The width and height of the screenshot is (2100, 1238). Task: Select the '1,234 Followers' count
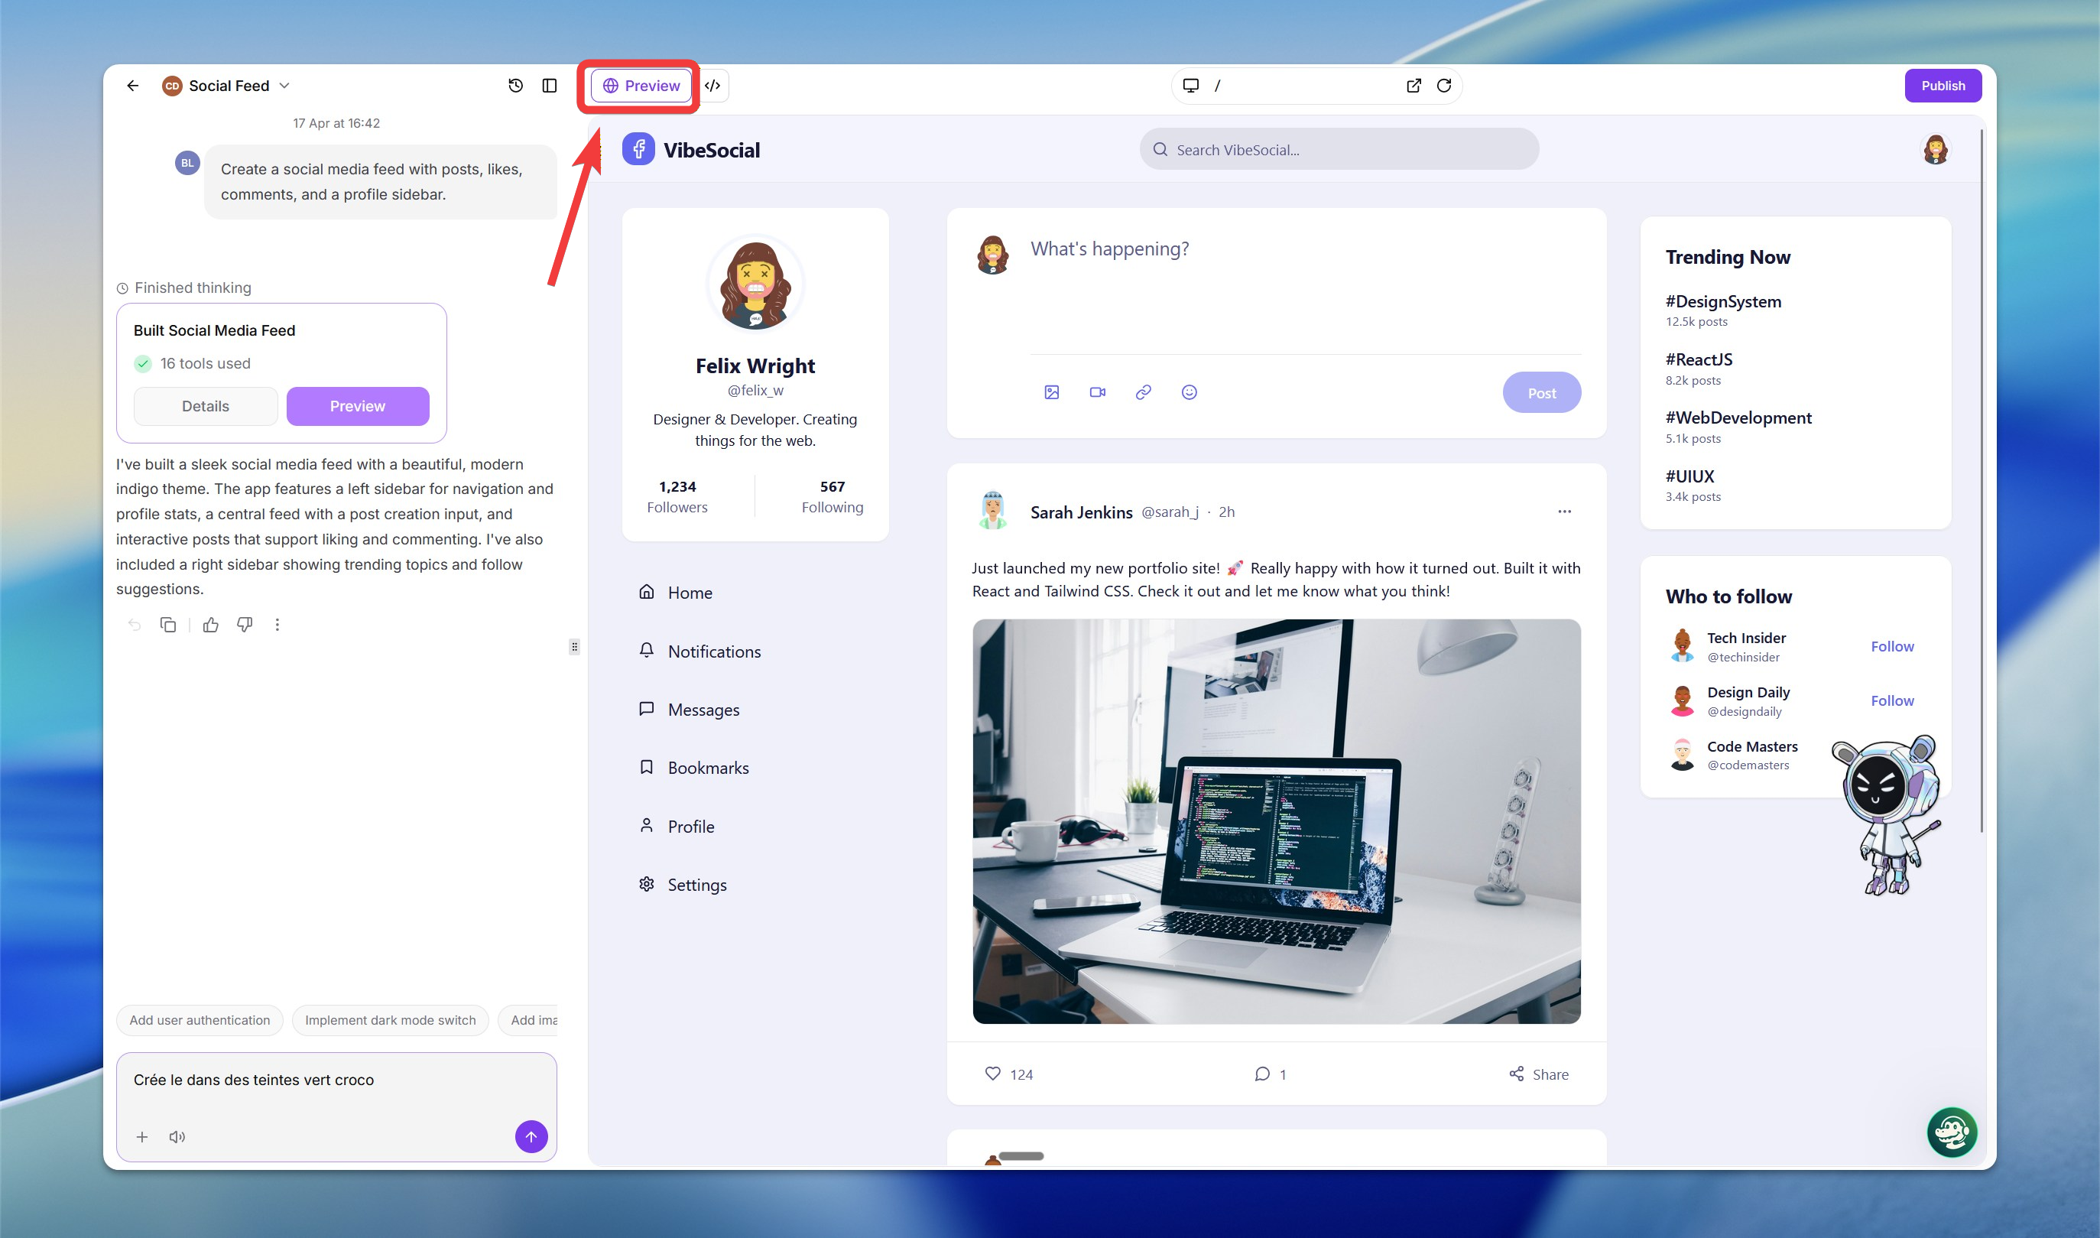click(677, 496)
